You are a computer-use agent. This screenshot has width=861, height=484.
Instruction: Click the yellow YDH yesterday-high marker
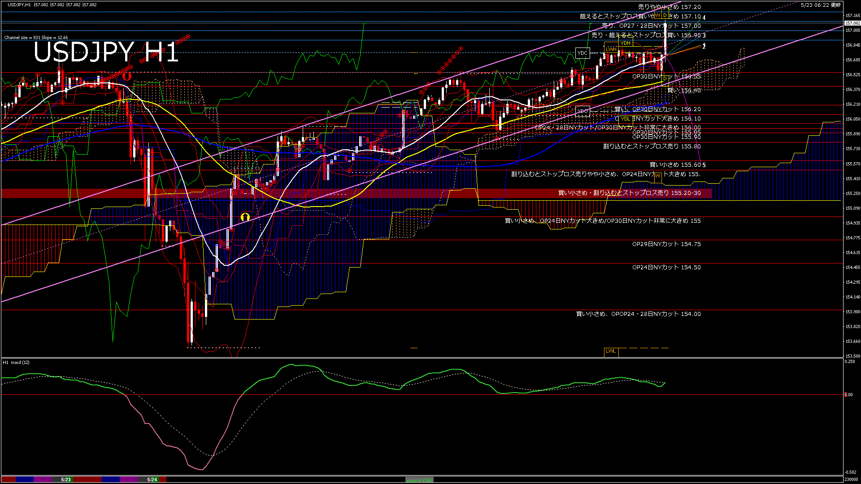coord(625,43)
